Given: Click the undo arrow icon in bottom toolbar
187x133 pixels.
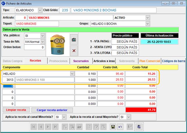Looking at the screenshot, I should [120, 127].
